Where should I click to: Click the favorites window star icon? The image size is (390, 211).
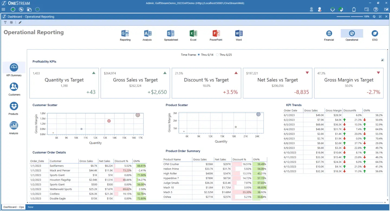tap(367, 9)
